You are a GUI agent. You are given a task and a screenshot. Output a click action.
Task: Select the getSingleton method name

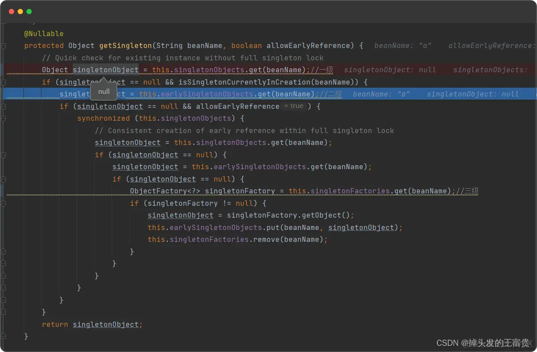click(x=126, y=46)
